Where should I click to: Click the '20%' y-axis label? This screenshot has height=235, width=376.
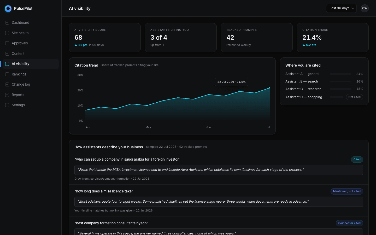(80, 90)
